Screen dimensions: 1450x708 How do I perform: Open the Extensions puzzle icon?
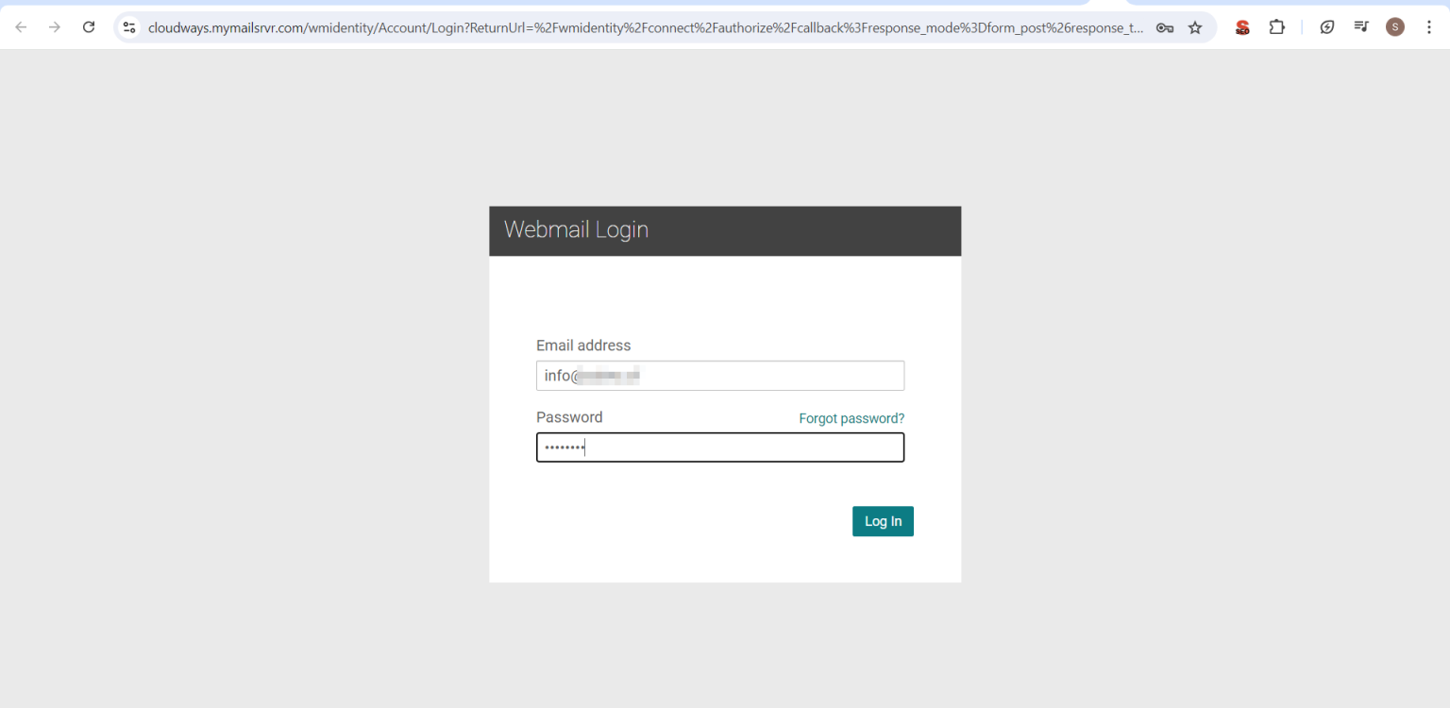pyautogui.click(x=1276, y=27)
